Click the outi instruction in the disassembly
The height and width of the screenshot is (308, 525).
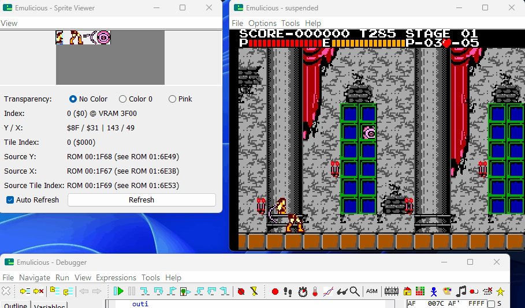pos(140,304)
